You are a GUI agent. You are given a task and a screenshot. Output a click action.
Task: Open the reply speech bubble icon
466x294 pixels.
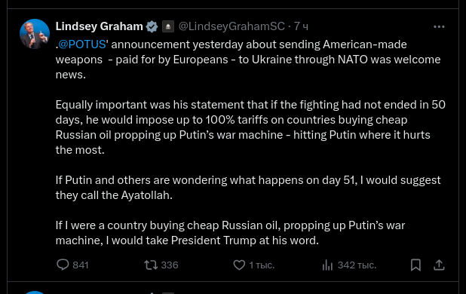coord(63,265)
